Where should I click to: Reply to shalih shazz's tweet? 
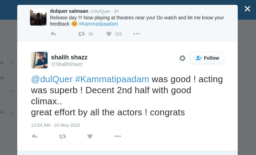(x=34, y=136)
